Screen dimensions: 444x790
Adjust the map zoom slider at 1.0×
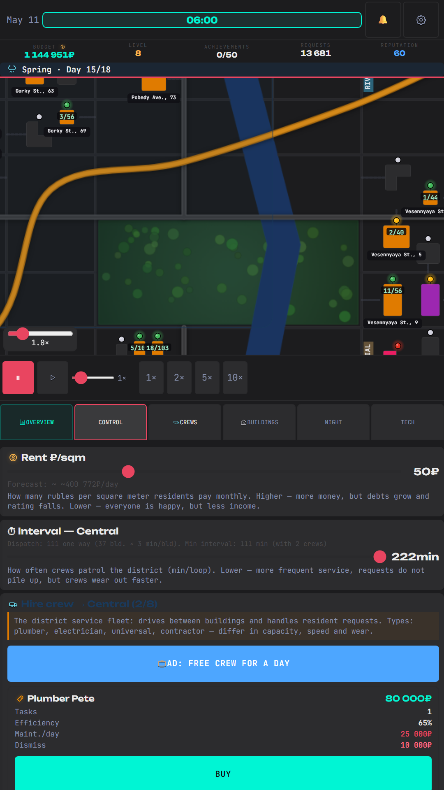23,334
